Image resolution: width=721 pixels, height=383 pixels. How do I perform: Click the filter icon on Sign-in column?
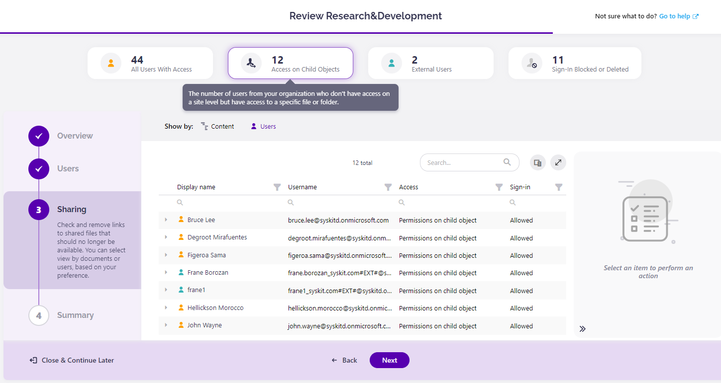(x=559, y=187)
